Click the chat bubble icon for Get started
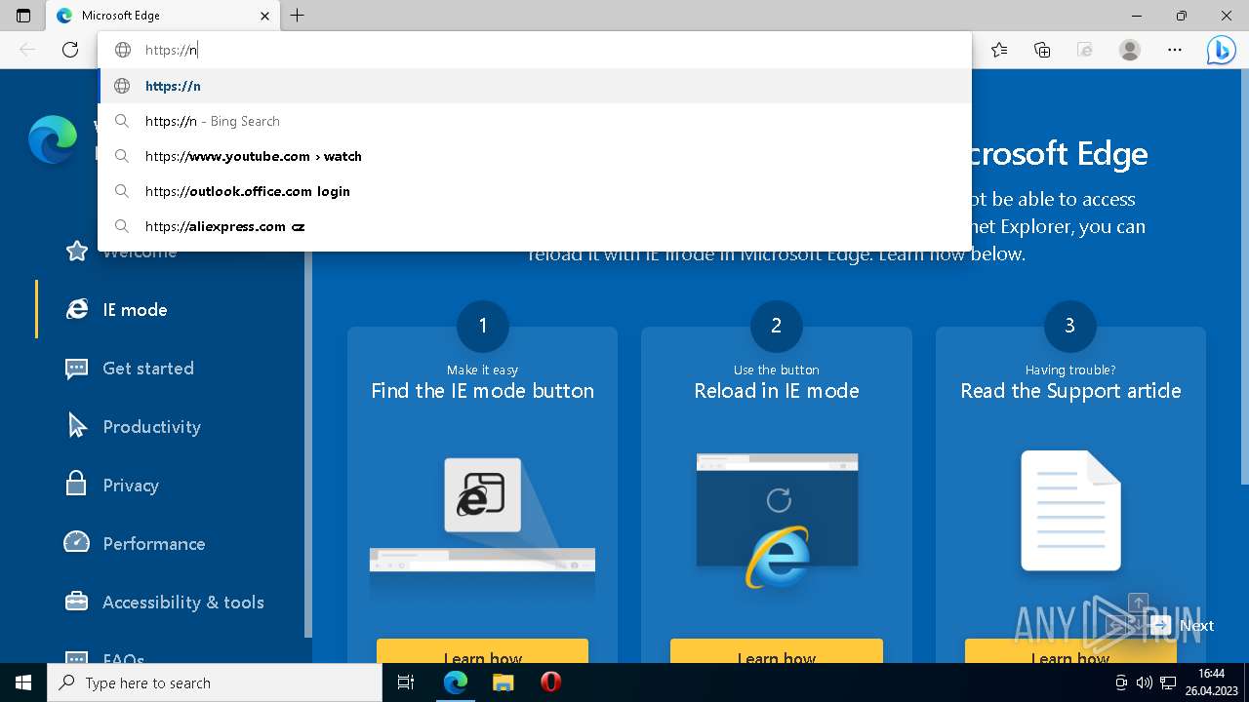 click(76, 368)
